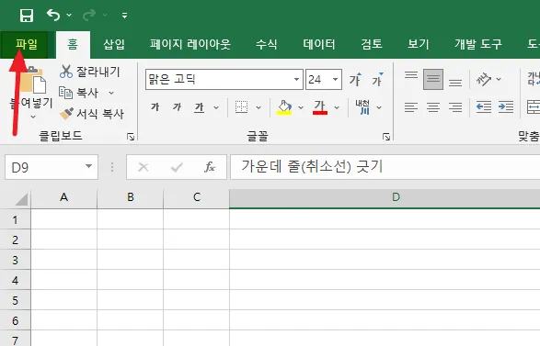540x346 pixels.
Task: Align text right icon
Action: pyautogui.click(x=455, y=107)
